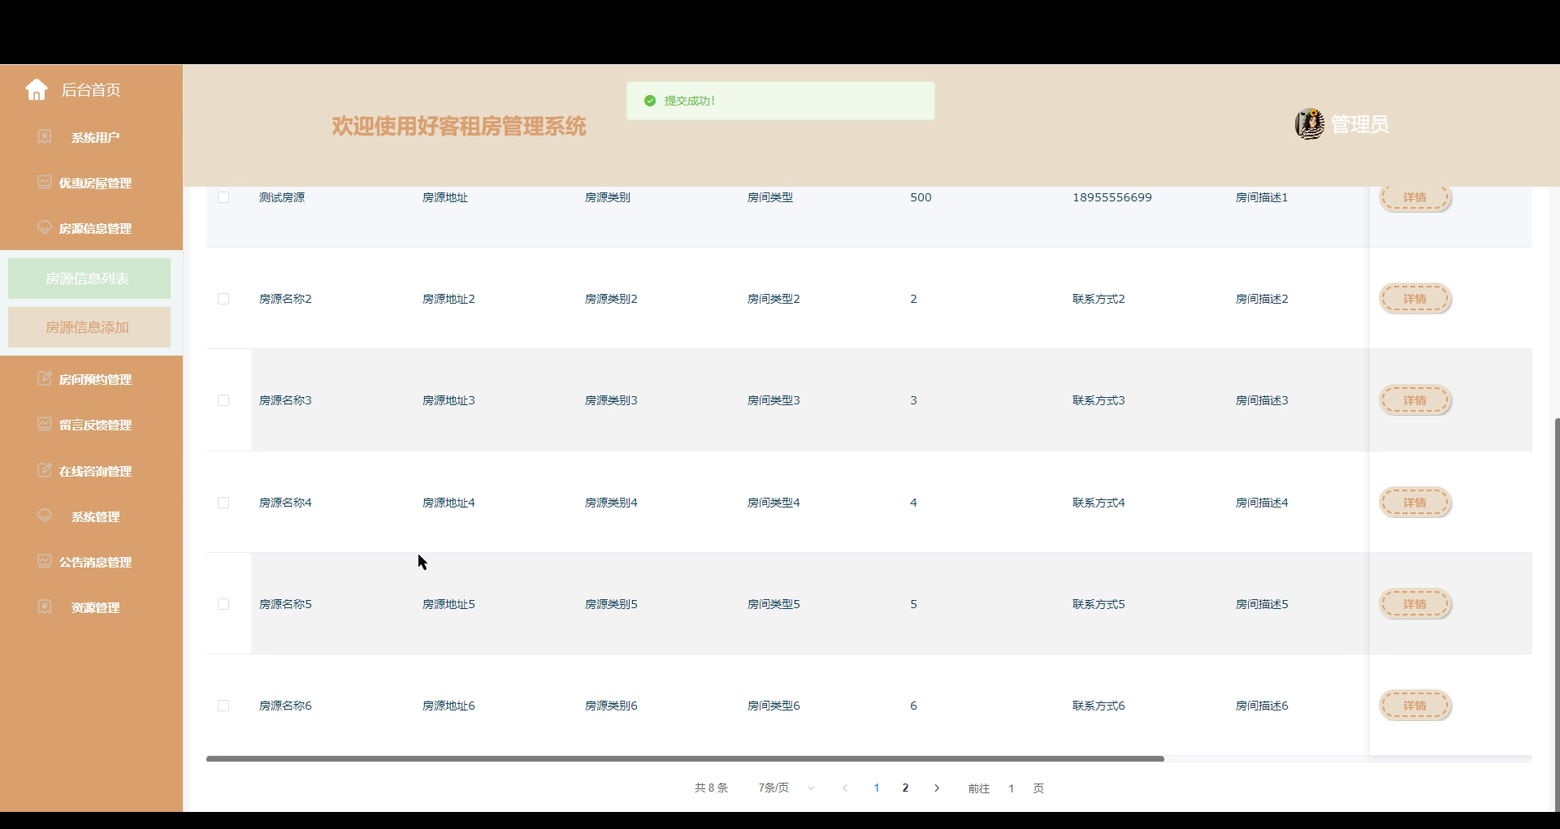
Task: Click the icon next to 房间预约管理
Action: coord(45,378)
